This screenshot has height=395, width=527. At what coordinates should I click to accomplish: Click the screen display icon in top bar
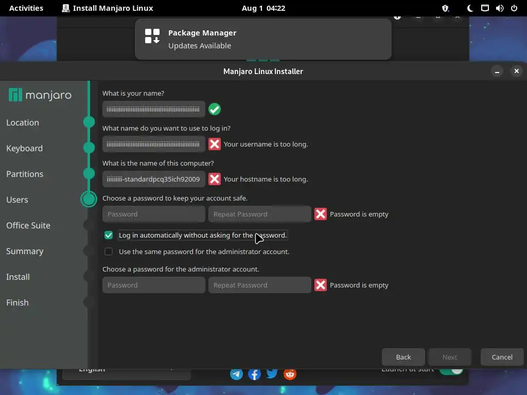[x=485, y=8]
